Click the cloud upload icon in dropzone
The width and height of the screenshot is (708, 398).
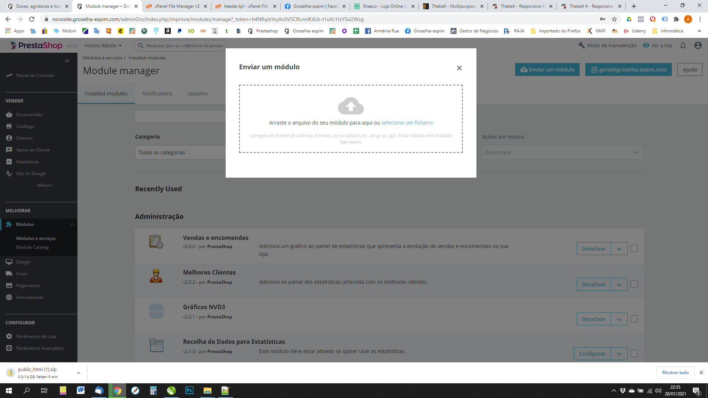351,106
